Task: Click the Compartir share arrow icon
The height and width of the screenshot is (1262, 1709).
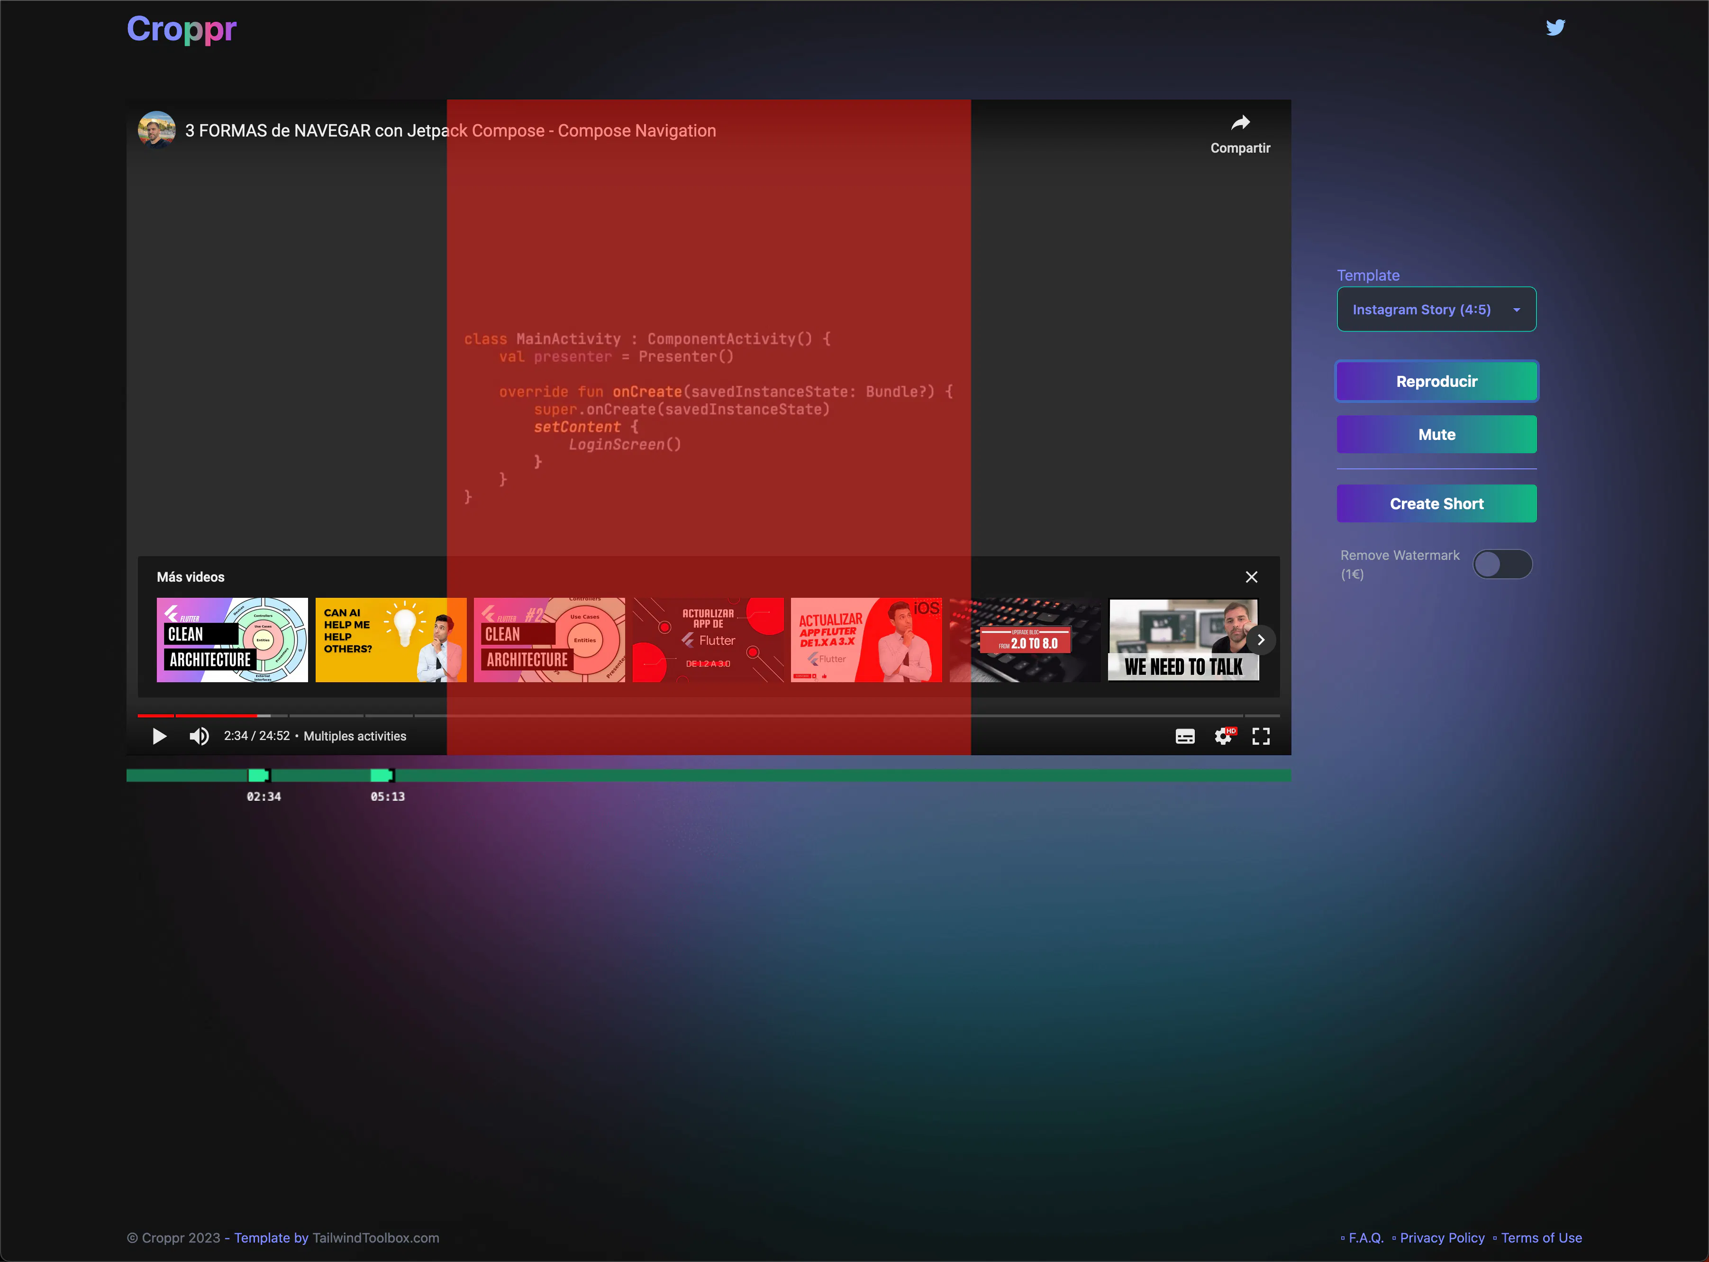Action: pos(1240,122)
